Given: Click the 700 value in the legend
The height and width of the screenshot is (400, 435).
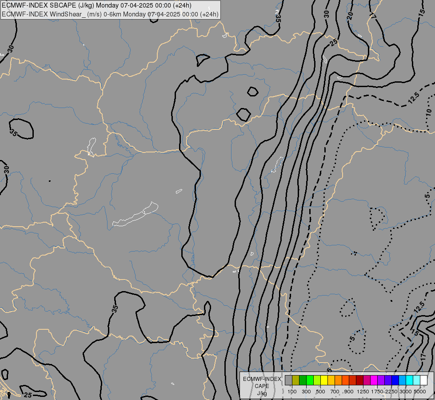Looking at the screenshot, I should coord(335,392).
